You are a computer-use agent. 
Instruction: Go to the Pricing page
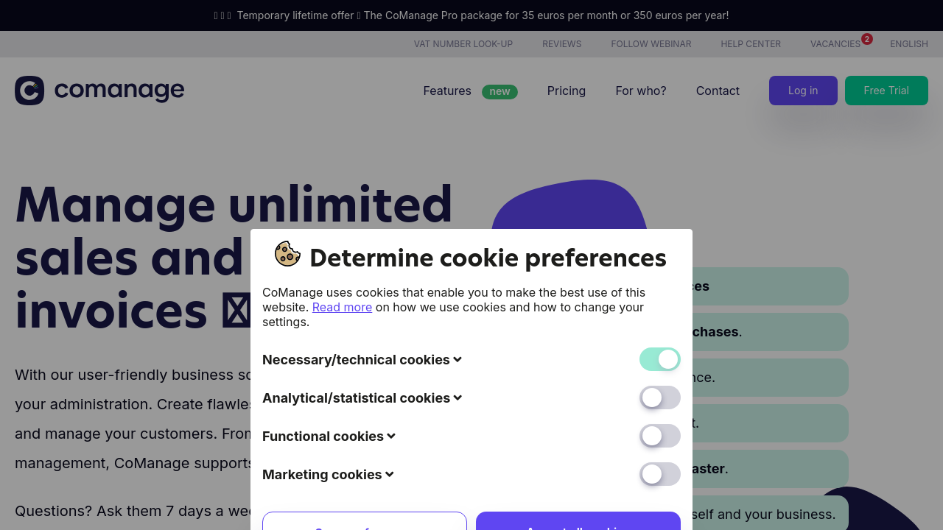click(x=567, y=91)
